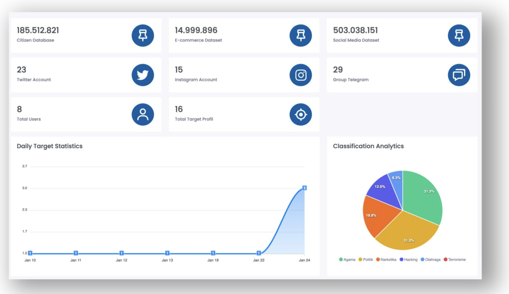Click the Citizen Database label
Screen dimensions: 509x294
point(35,40)
